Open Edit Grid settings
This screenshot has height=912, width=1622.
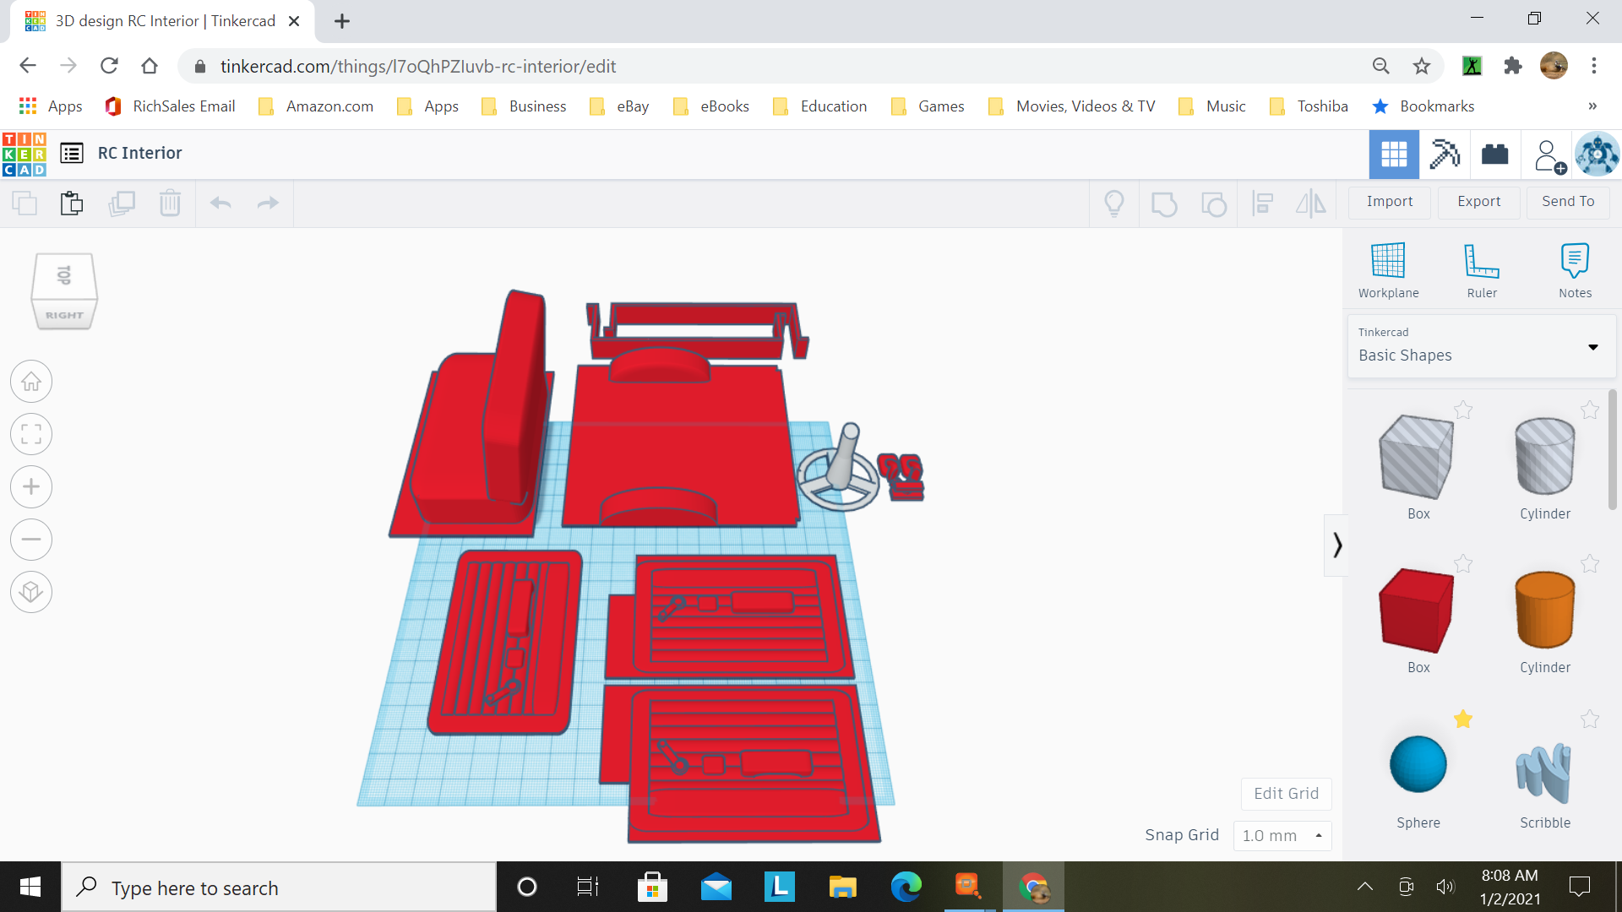click(x=1285, y=793)
